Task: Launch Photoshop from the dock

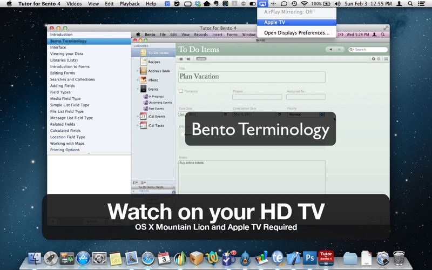Action: pyautogui.click(x=309, y=258)
